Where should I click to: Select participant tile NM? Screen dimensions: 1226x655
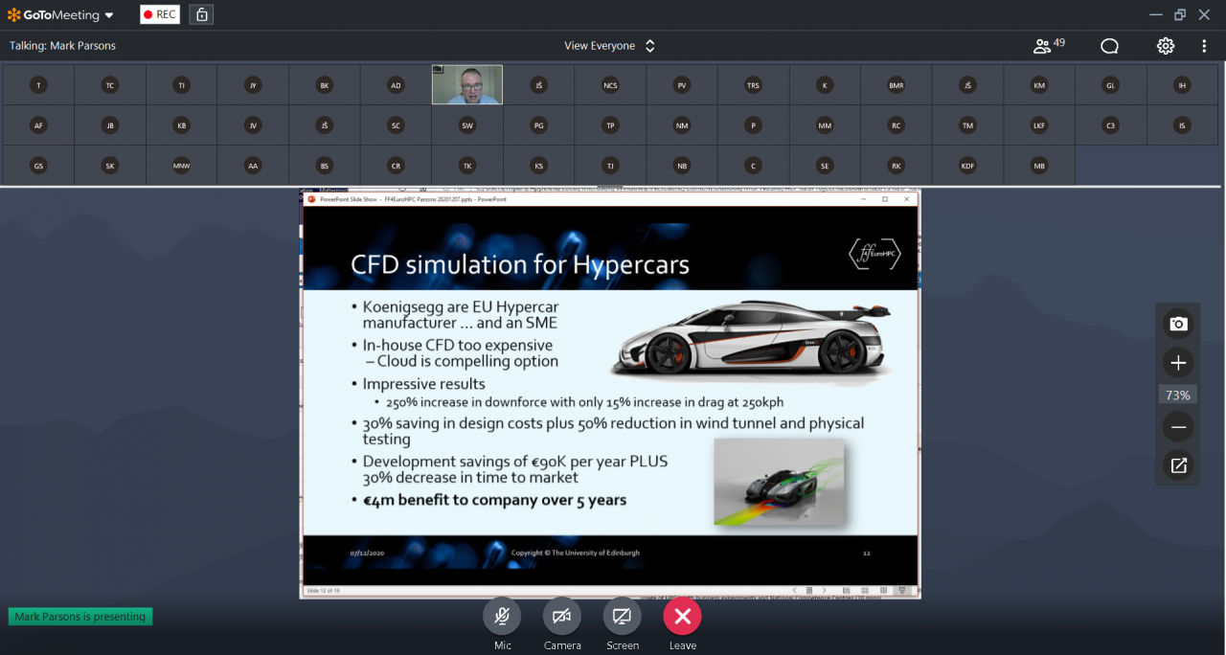682,125
